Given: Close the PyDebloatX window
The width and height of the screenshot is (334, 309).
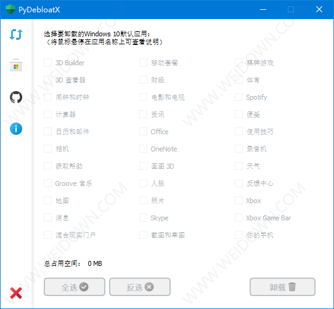Looking at the screenshot, I should [x=319, y=9].
